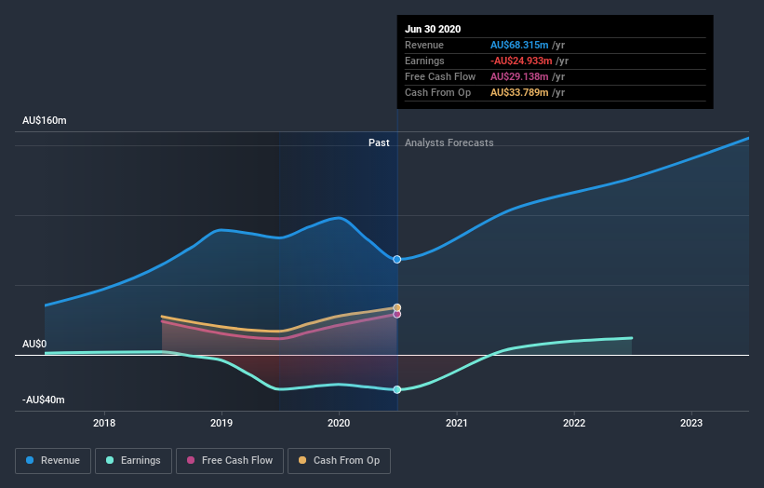Select the pink Free Cash Flow data point
This screenshot has height=488, width=764.
point(397,315)
